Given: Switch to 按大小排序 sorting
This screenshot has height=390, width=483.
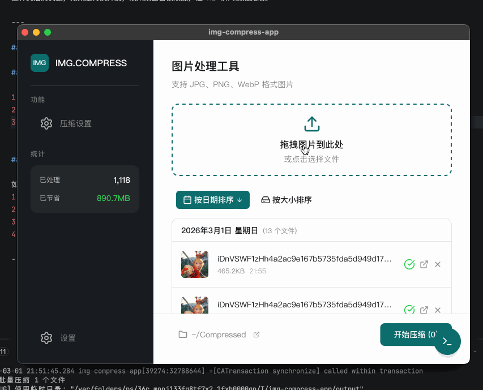Looking at the screenshot, I should click(x=287, y=200).
